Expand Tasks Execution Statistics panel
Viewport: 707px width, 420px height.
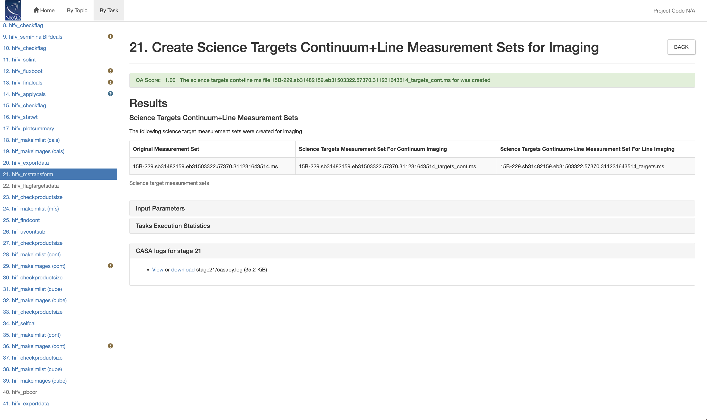[412, 226]
